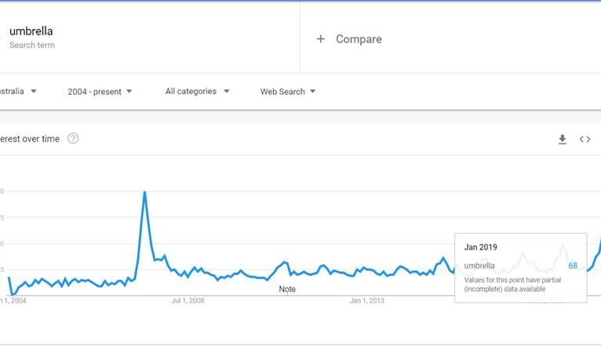The height and width of the screenshot is (346, 601).
Task: Edit the 'umbrella' search term
Action: click(31, 31)
